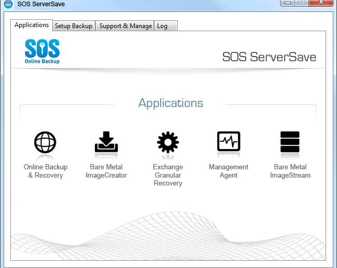The height and width of the screenshot is (268, 337).
Task: Click the SOS Online Backup logo
Action: (x=42, y=51)
